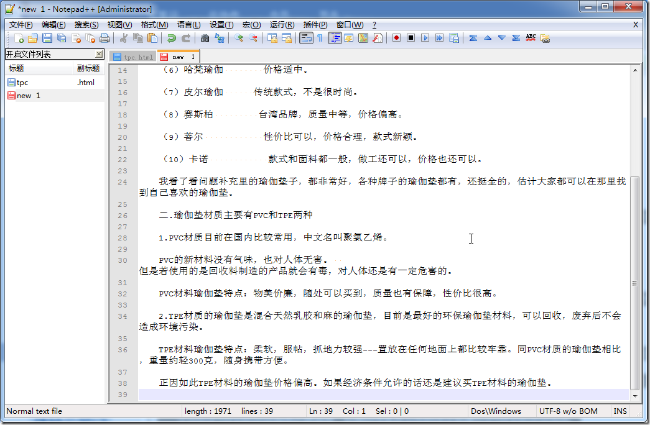650x425 pixels.
Task: Click the first-entry blue arrow icon
Action: click(473, 38)
